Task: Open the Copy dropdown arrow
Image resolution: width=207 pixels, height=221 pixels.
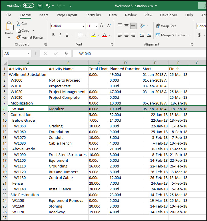Action: pos(33,31)
